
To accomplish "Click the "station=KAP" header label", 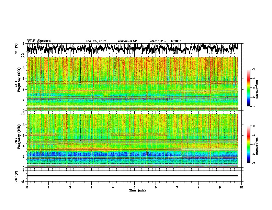I will coord(127,41).
